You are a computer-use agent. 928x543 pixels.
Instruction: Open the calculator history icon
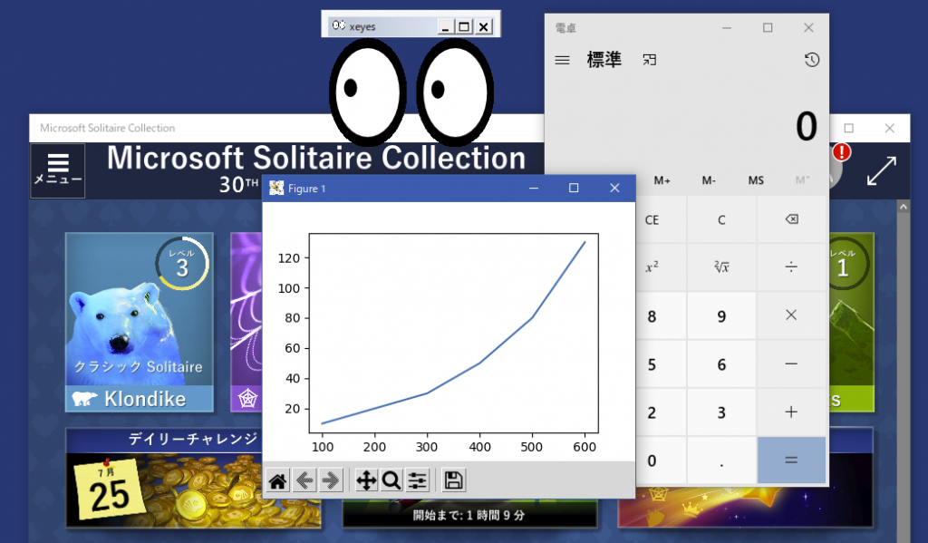click(x=811, y=60)
